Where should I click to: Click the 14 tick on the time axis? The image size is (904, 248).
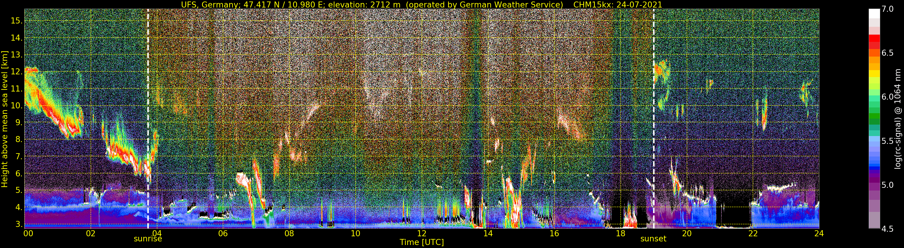coord(487,233)
